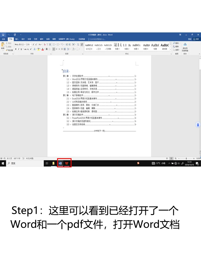Screen dimensions: 201x266
Task: Expand the Styles gallery more arrow
Action: coord(171,50)
